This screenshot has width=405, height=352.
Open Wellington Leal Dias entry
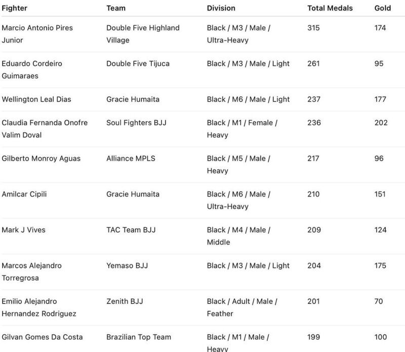click(36, 99)
